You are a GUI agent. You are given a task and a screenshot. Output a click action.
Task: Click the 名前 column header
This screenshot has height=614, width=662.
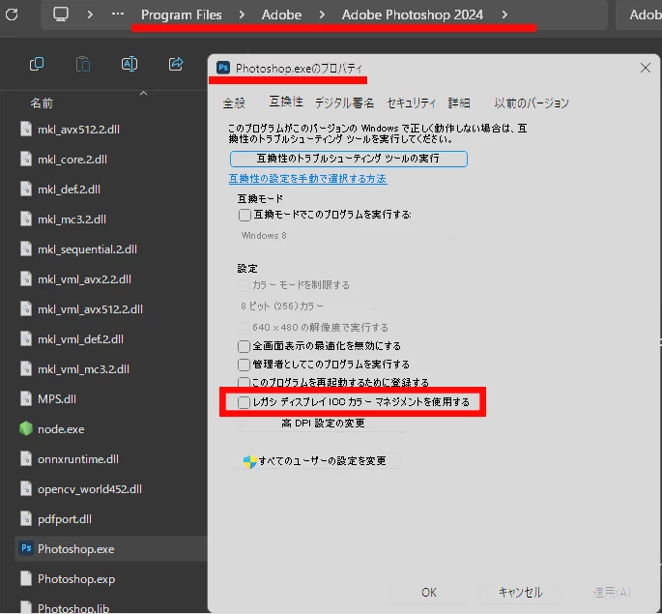pos(42,103)
